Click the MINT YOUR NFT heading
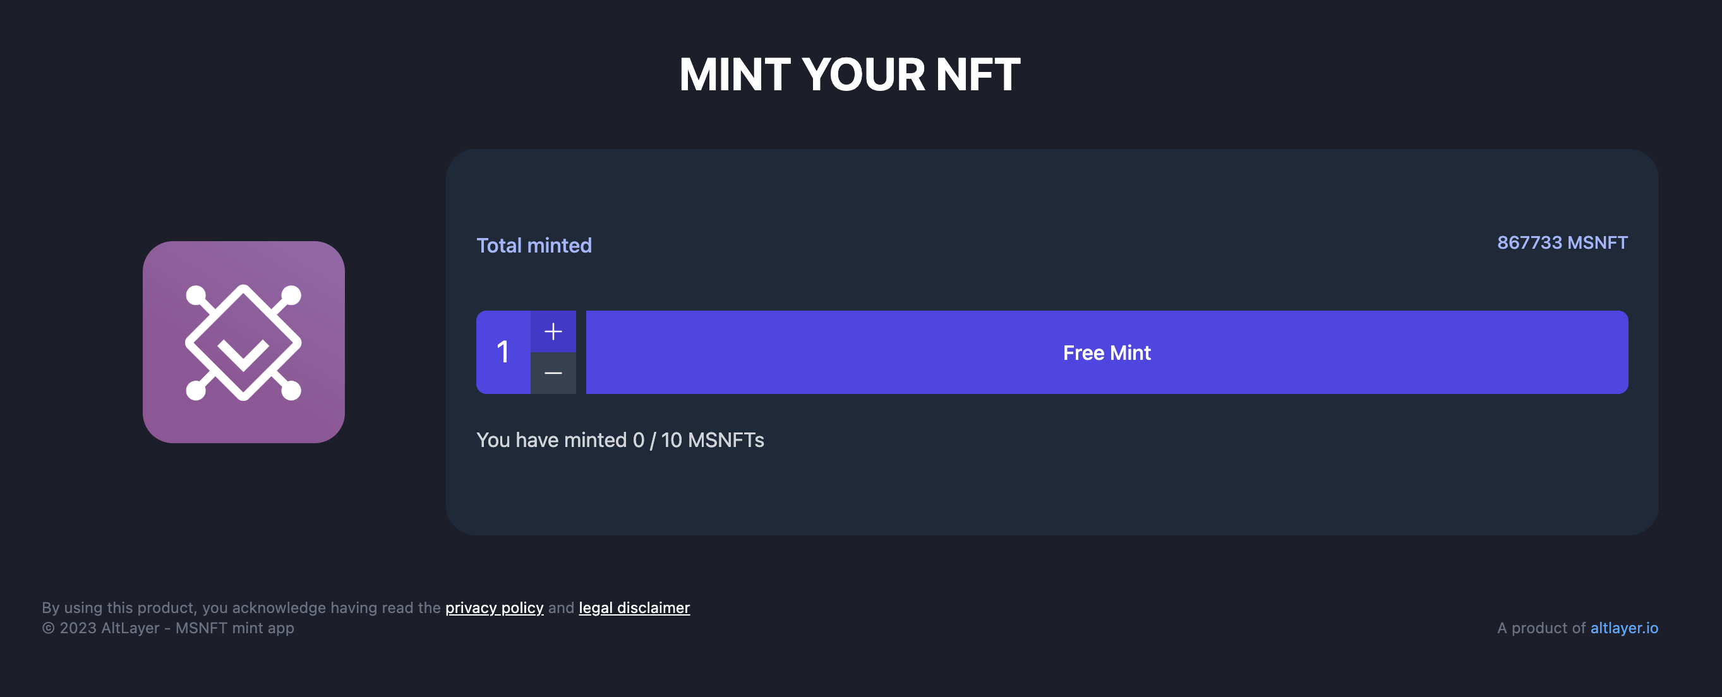 [850, 74]
